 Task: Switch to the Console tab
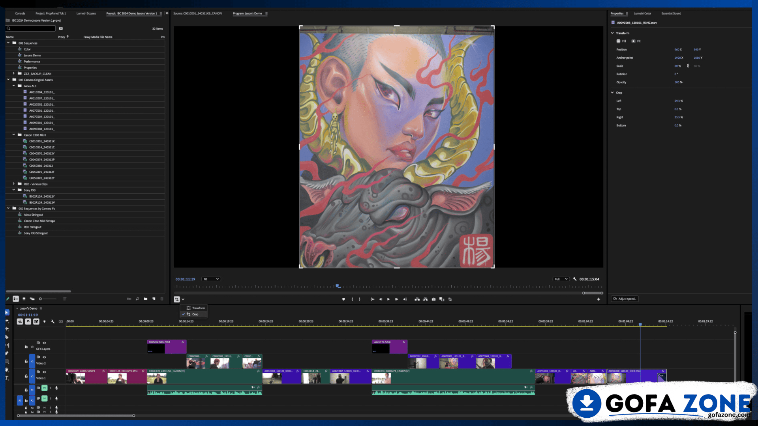20,13
